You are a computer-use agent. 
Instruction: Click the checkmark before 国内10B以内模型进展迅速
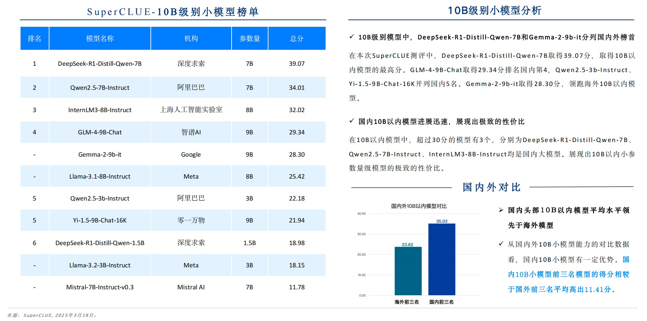pyautogui.click(x=352, y=121)
